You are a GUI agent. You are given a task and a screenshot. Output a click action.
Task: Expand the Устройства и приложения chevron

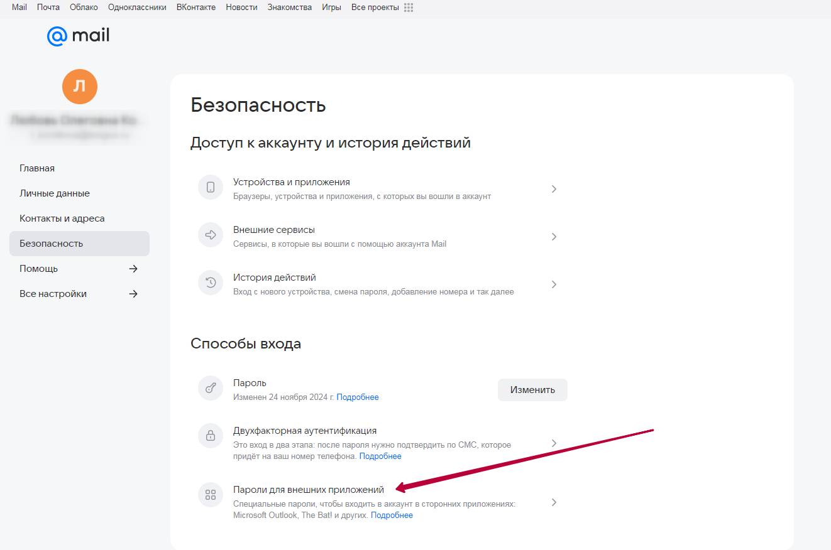pyautogui.click(x=554, y=189)
